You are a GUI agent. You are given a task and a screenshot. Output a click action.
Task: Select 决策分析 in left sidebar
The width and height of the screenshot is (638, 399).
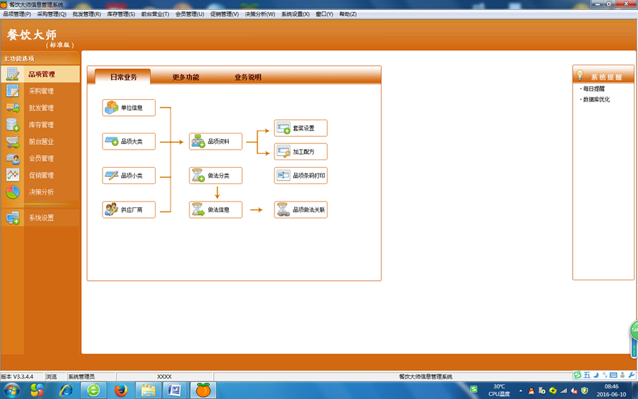click(x=41, y=192)
